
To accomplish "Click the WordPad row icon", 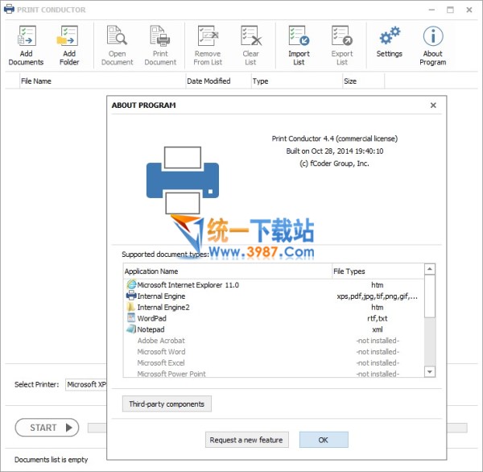I will coord(131,317).
